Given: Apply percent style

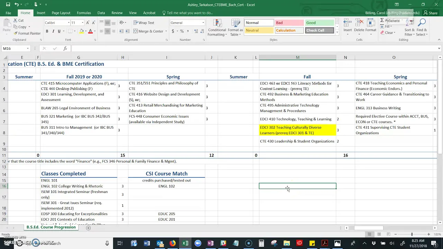Looking at the screenshot, I should (182, 31).
